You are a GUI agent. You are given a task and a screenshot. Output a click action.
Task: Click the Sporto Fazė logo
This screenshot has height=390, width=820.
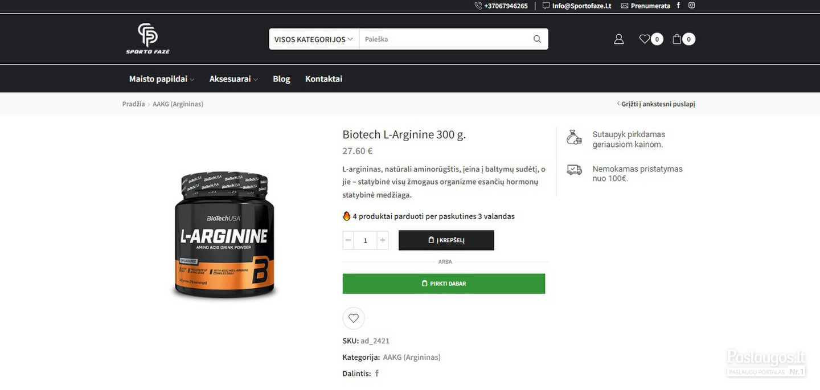(x=148, y=39)
